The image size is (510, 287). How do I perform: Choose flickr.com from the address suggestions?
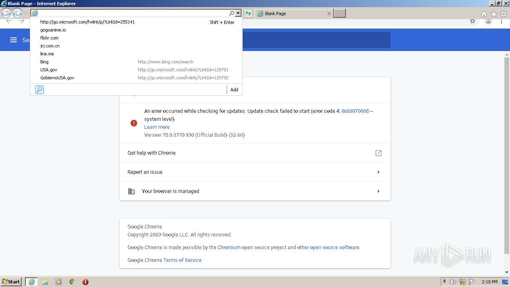click(x=136, y=38)
